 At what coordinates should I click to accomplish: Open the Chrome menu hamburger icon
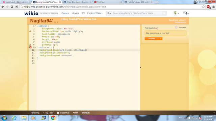click(214, 7)
